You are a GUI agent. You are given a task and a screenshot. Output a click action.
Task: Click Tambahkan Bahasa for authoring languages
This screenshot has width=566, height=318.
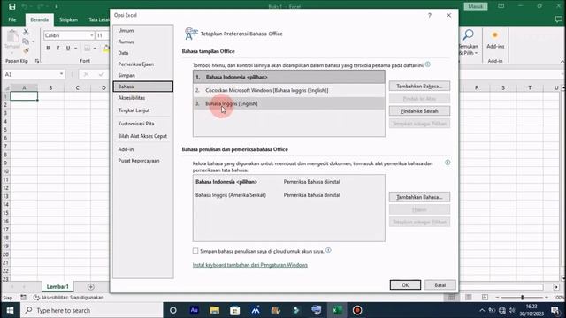click(x=419, y=197)
